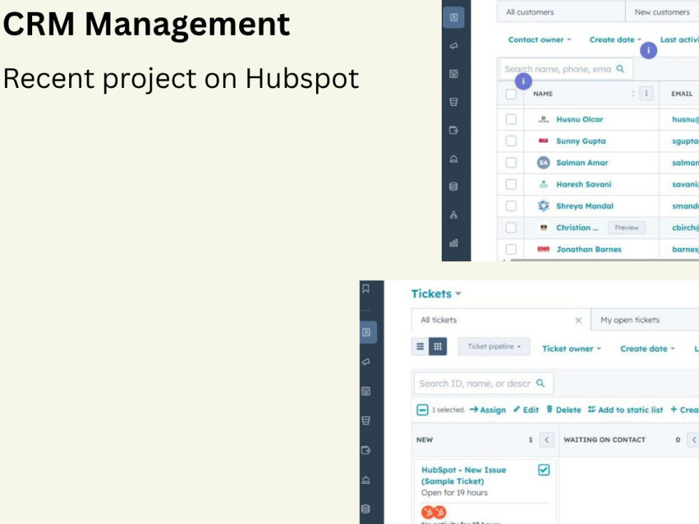Open Shreya Mandal contact link

584,206
